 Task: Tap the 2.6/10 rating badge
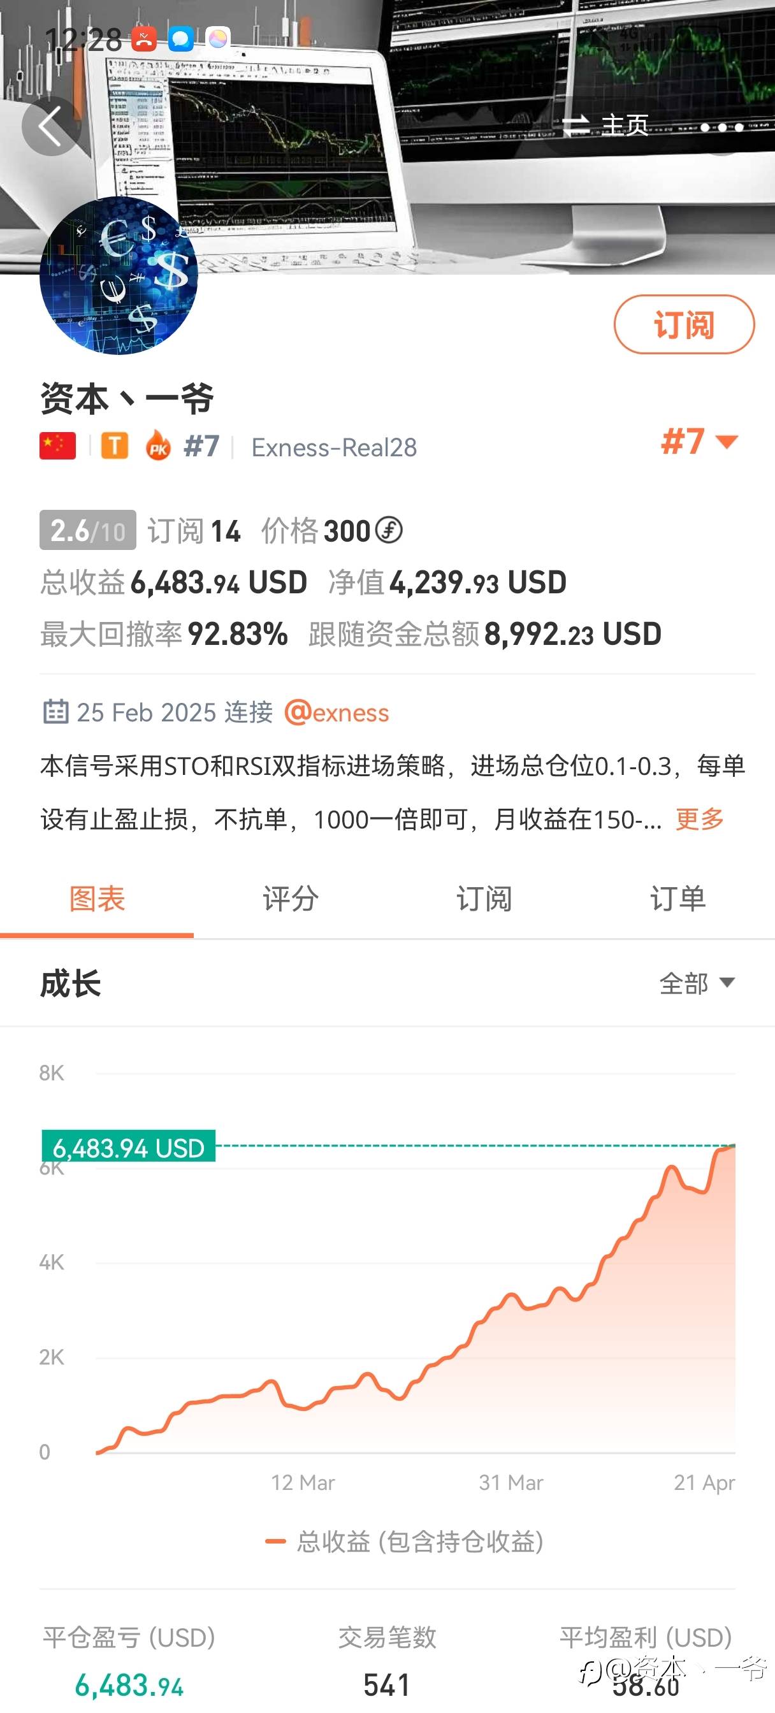click(88, 531)
